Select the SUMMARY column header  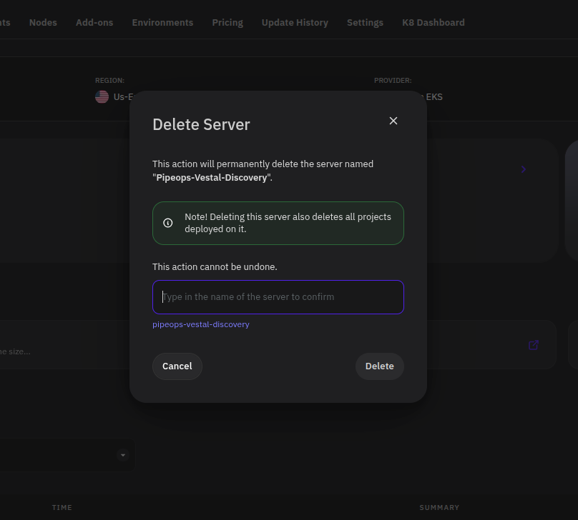(x=439, y=507)
